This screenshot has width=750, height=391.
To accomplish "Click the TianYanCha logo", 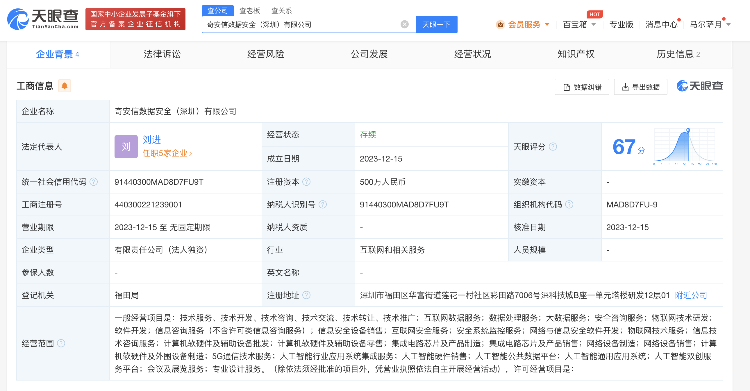I will click(x=43, y=19).
